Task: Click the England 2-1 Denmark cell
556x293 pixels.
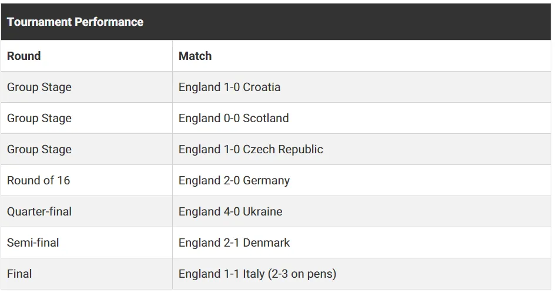Action: point(361,243)
